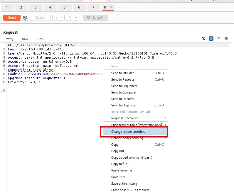This screenshot has width=234, height=192.
Task: Open Repeater tab 4
Action: click(x=50, y=7)
